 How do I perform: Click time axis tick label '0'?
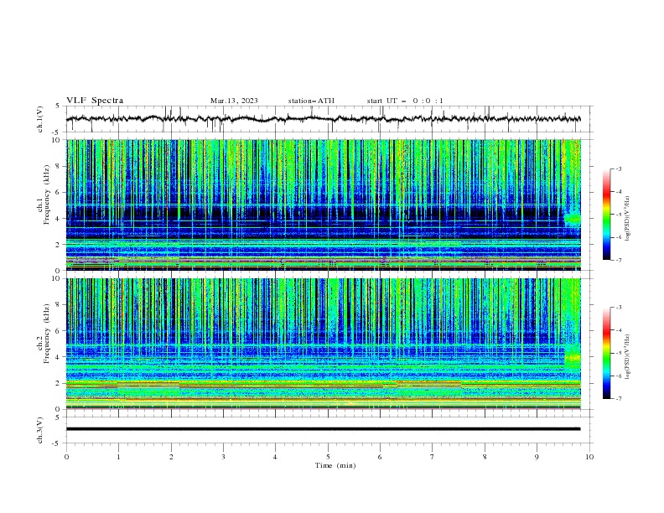pos(66,457)
